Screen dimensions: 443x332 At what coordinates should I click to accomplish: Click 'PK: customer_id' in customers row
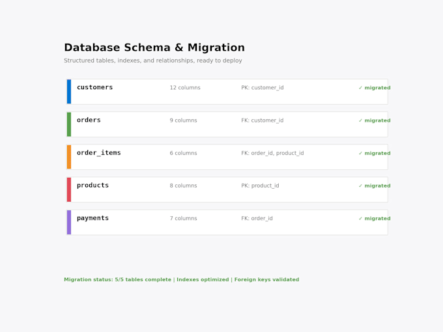[263, 88]
